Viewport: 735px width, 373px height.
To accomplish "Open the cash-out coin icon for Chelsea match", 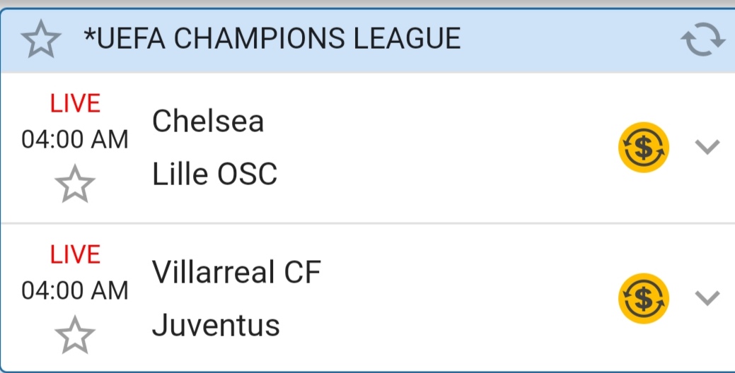I will click(643, 147).
